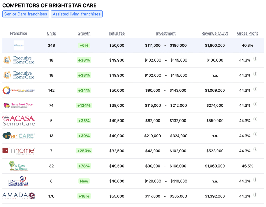Viewport: 266px width, 207px height.
Task: Click info icon in $100,000 revenue Executive Home Care row
Action: click(255, 58)
